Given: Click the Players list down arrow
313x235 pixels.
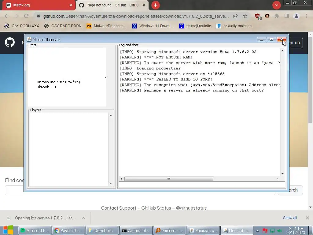Looking at the screenshot, I should (111, 184).
